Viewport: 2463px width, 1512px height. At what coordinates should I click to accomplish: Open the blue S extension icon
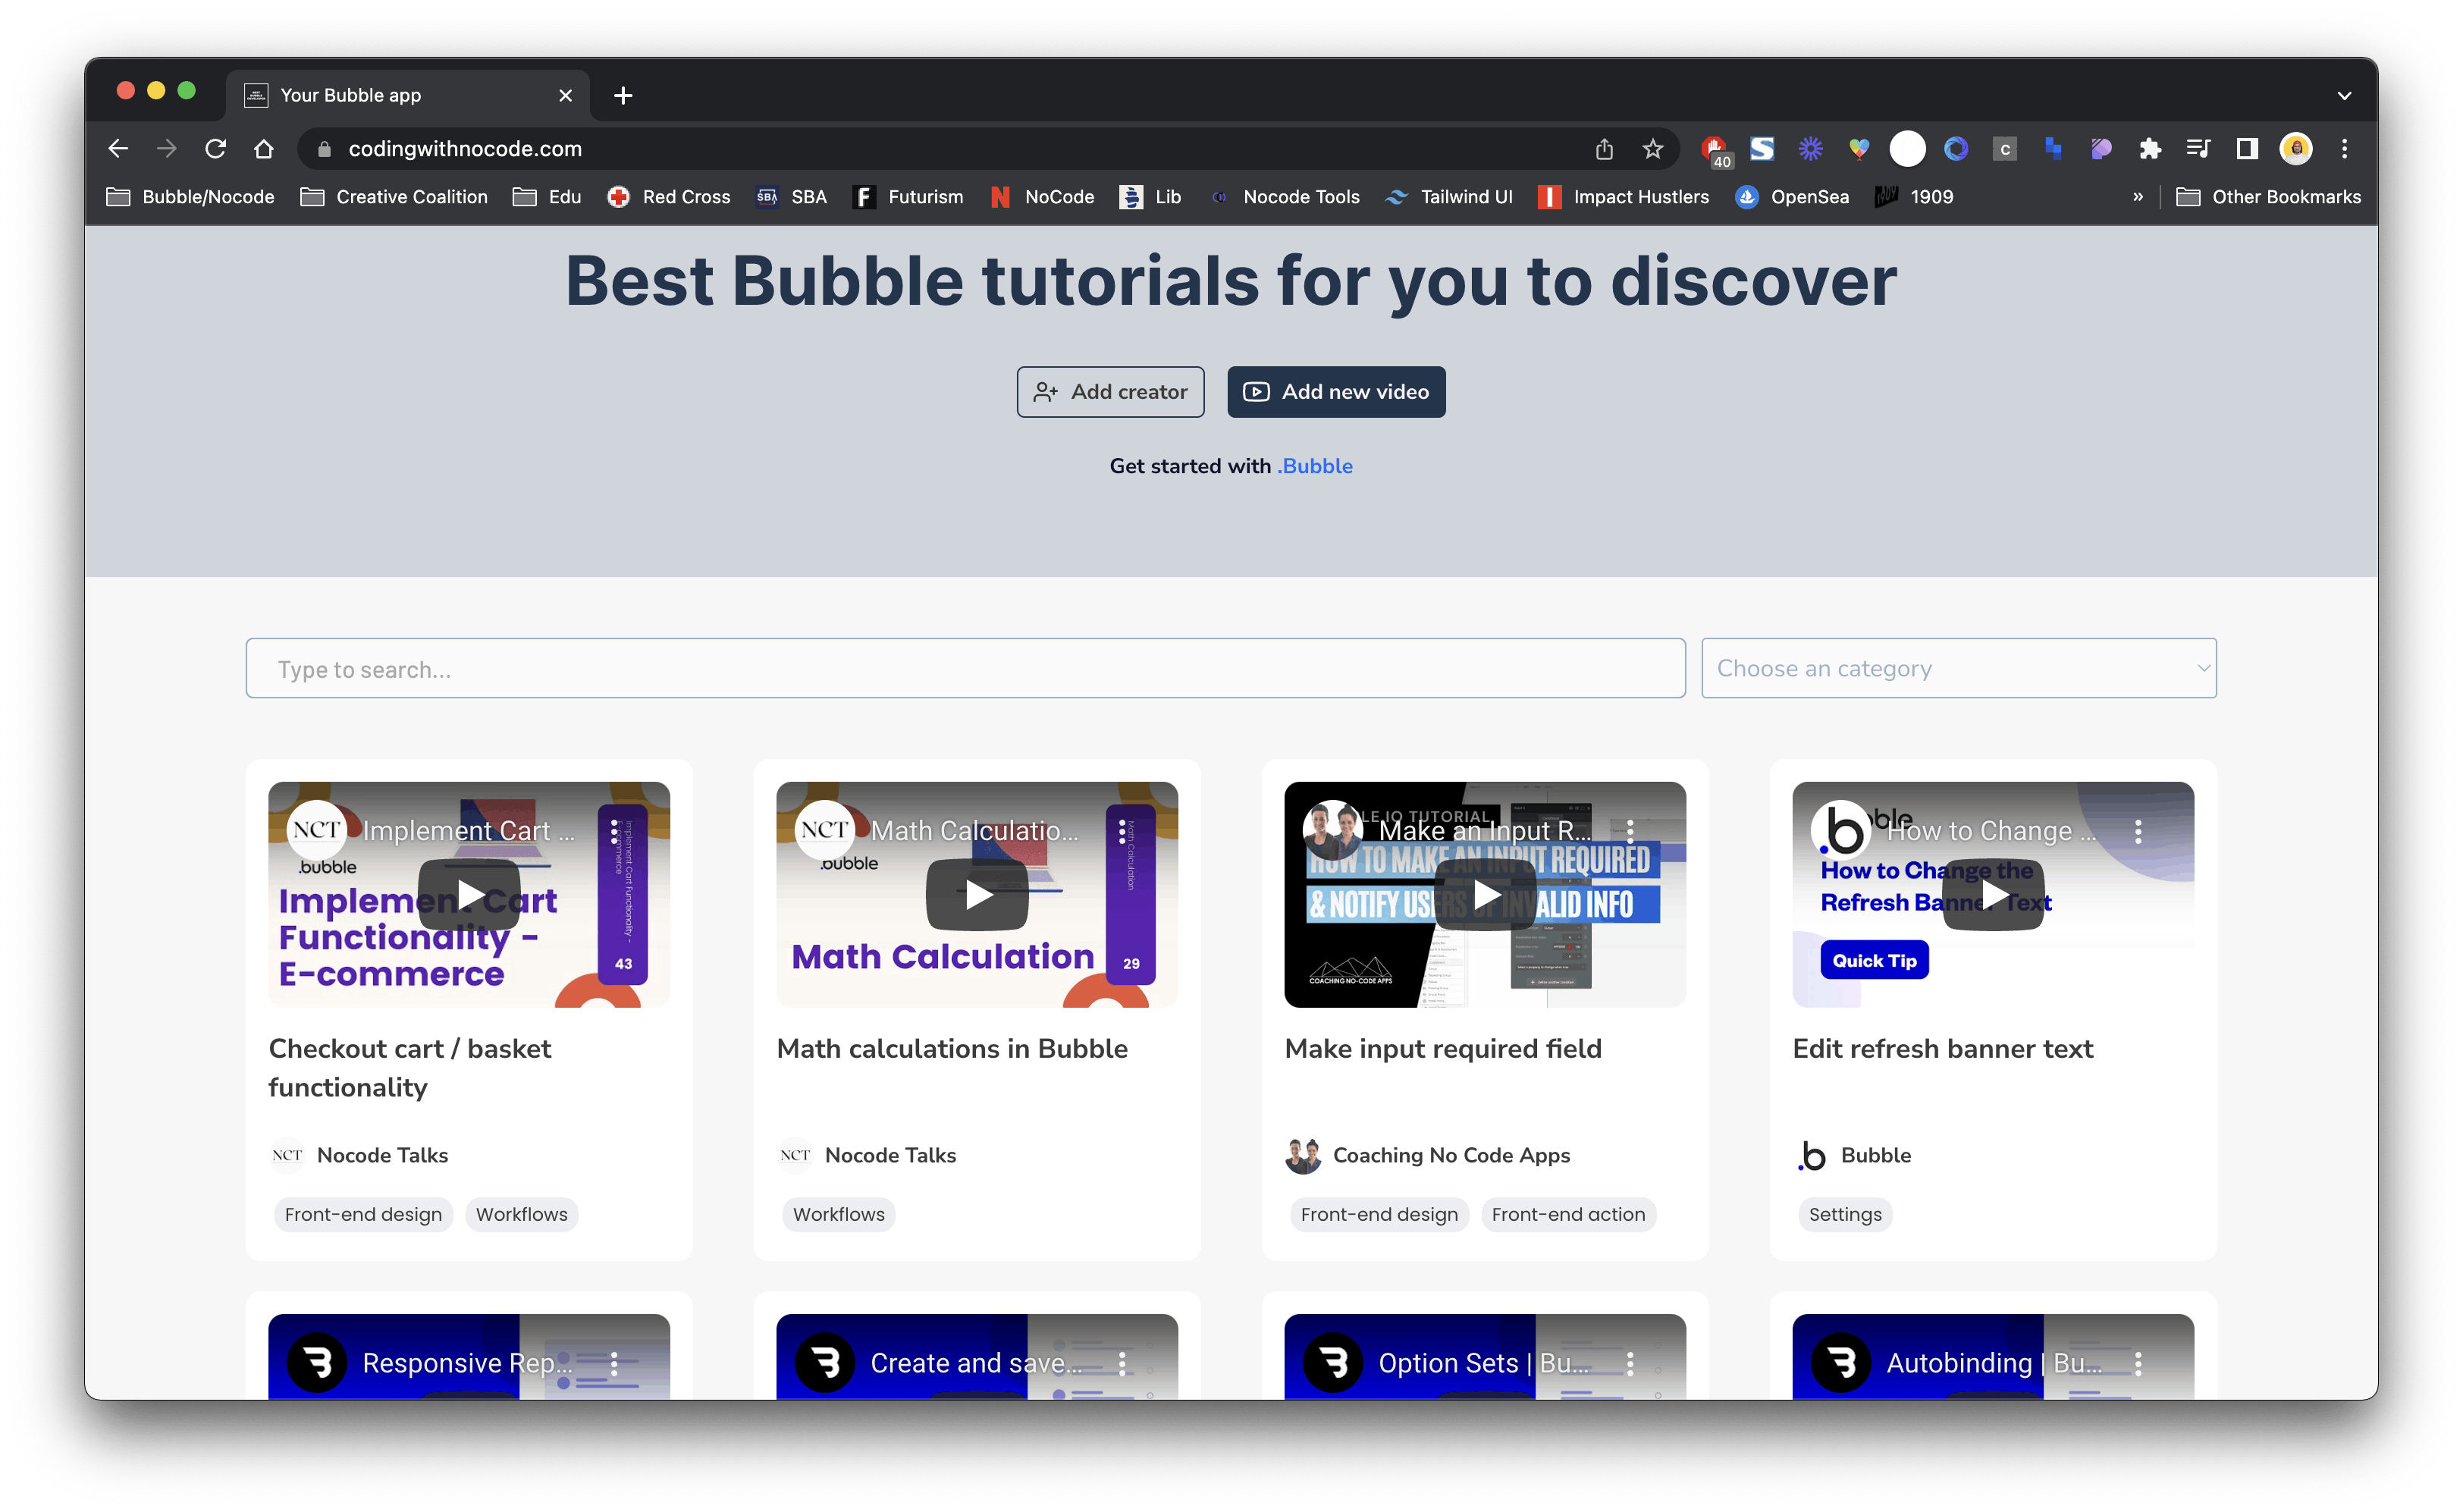coord(1762,149)
